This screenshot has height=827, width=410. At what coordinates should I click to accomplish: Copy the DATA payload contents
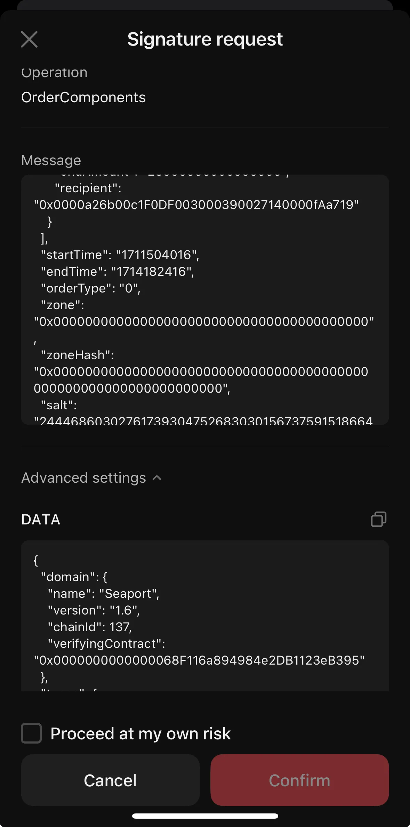pyautogui.click(x=379, y=519)
